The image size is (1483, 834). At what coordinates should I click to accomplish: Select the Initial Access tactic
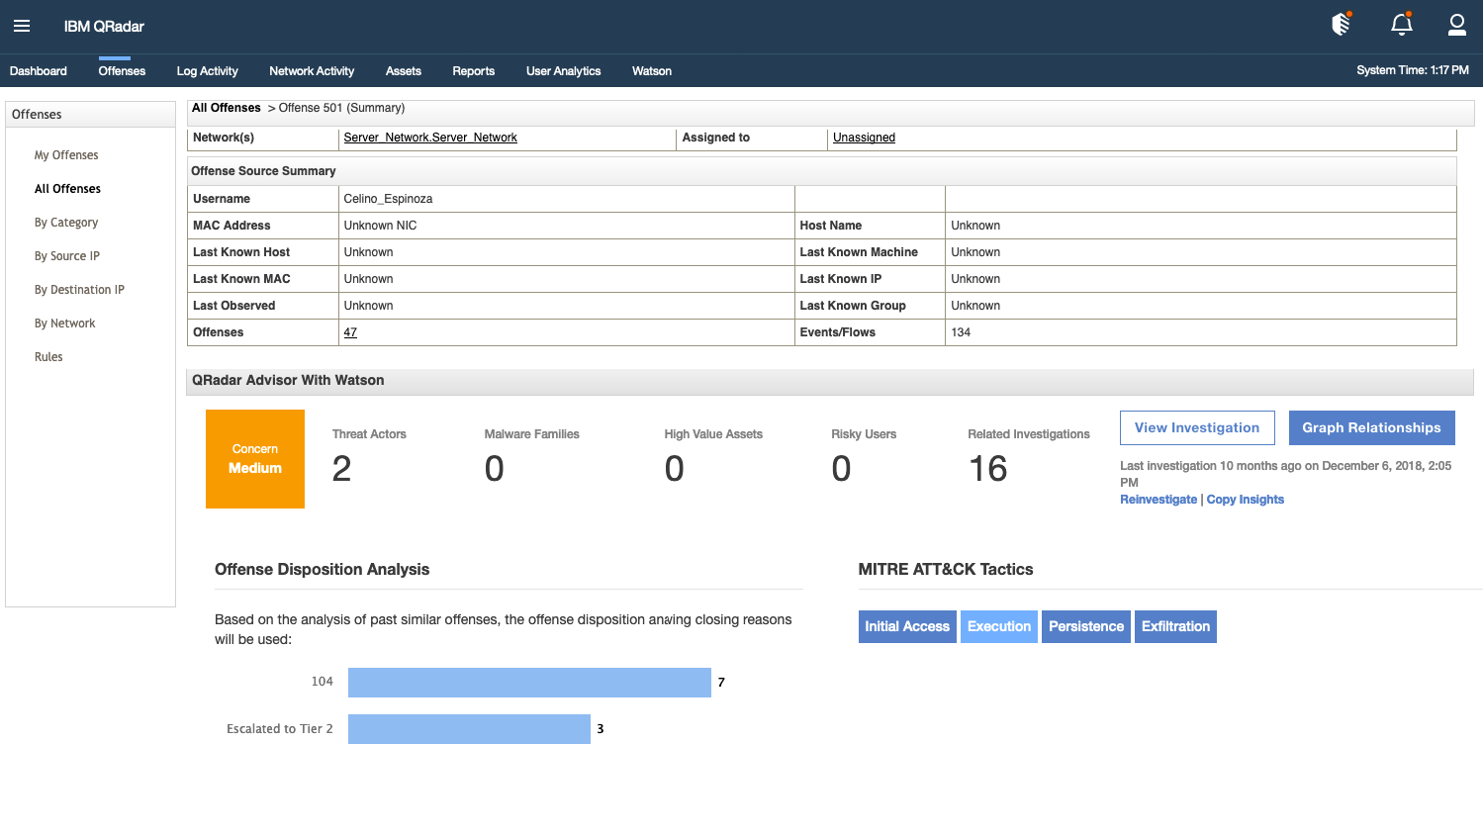tap(907, 626)
